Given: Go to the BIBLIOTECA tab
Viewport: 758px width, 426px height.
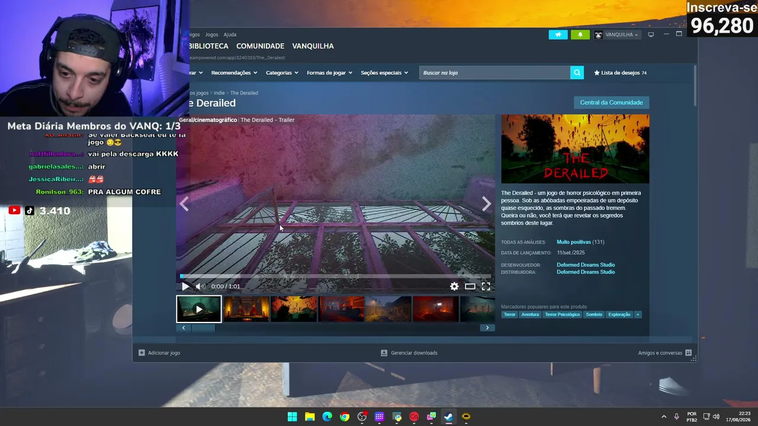Looking at the screenshot, I should tap(208, 46).
